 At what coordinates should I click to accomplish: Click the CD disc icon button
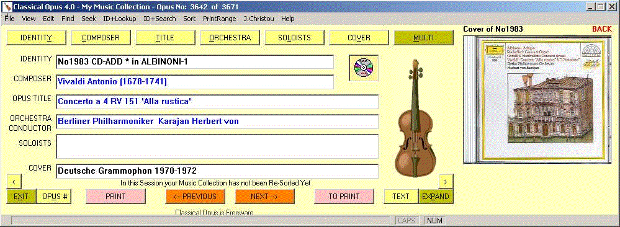coord(364,68)
